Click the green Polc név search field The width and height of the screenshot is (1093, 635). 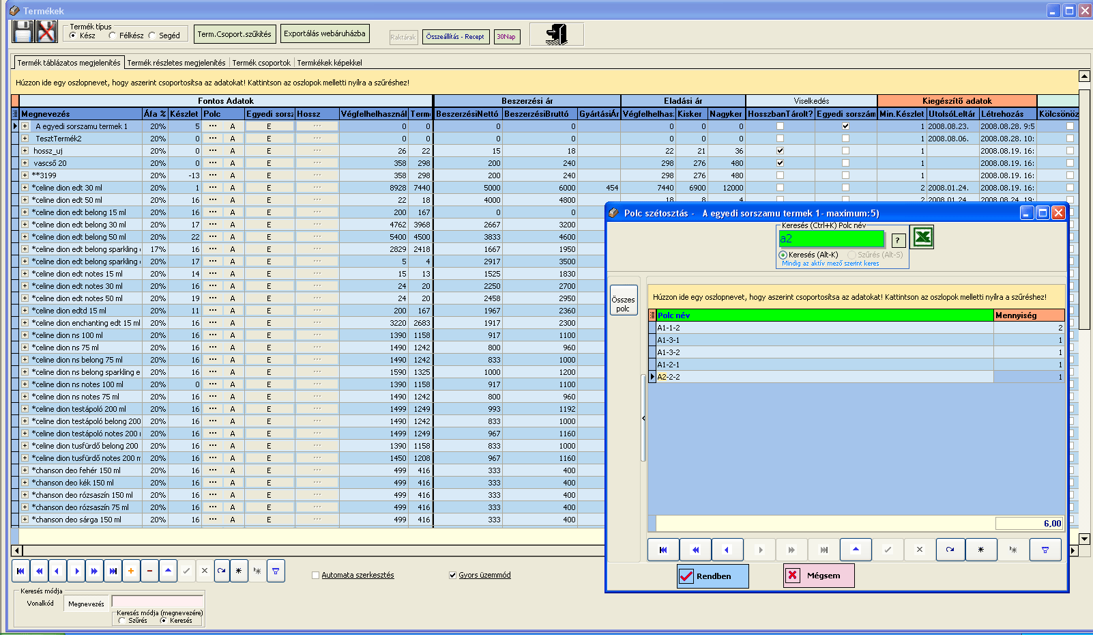click(x=832, y=239)
